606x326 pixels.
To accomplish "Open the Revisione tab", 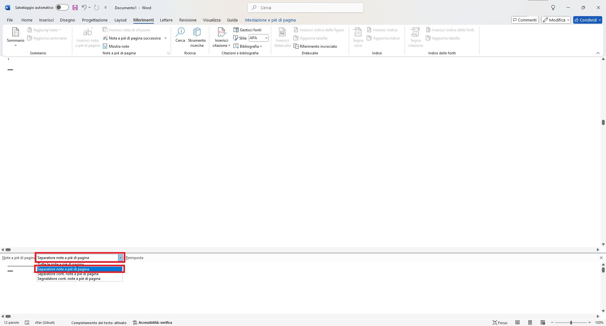I will coord(188,20).
